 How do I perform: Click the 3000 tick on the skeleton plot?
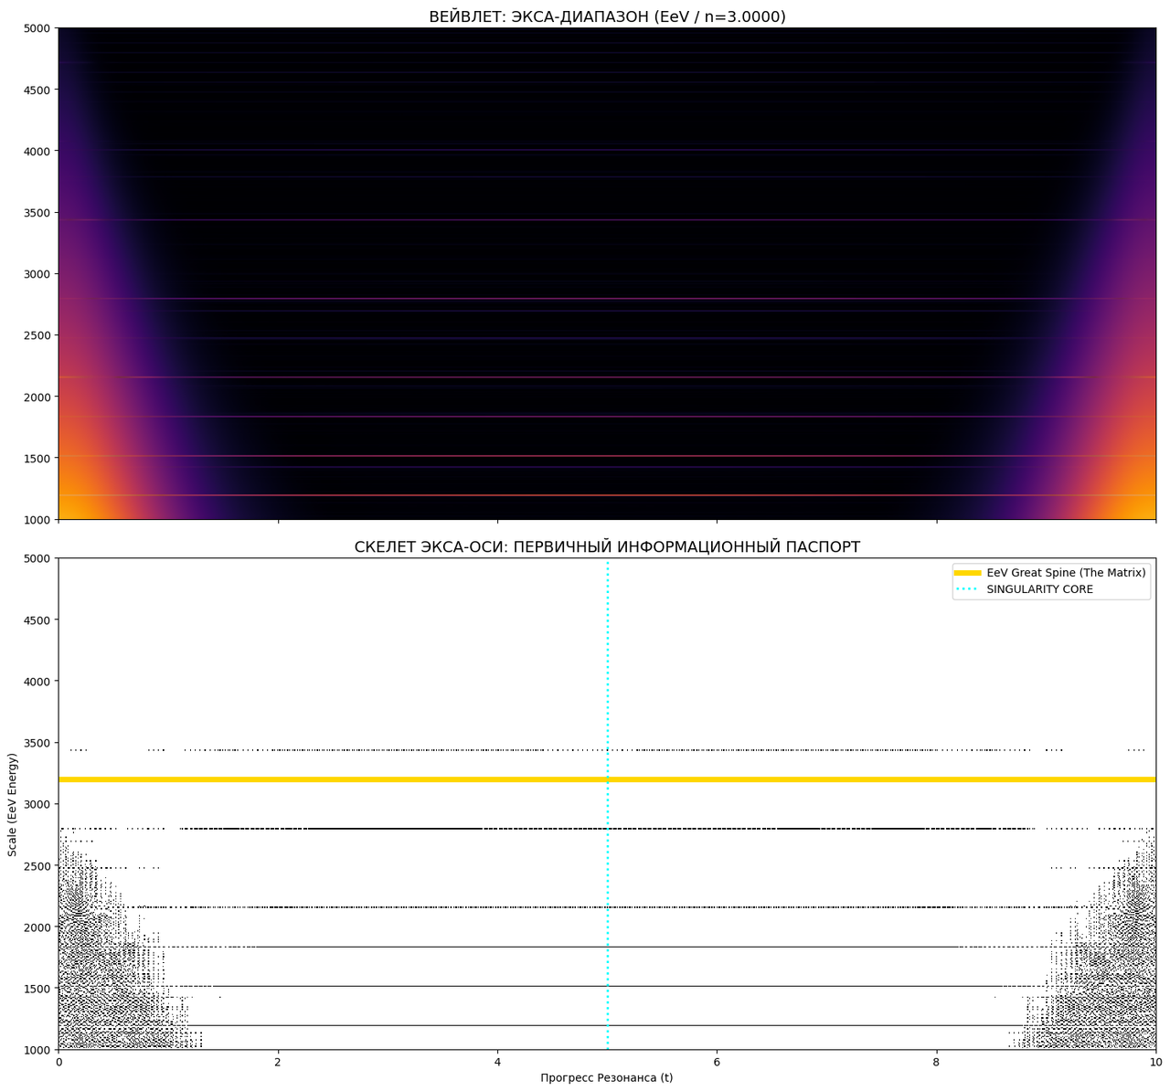[37, 804]
